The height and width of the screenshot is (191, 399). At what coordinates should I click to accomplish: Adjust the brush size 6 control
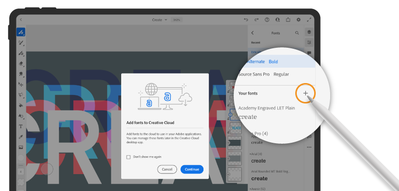(x=21, y=172)
